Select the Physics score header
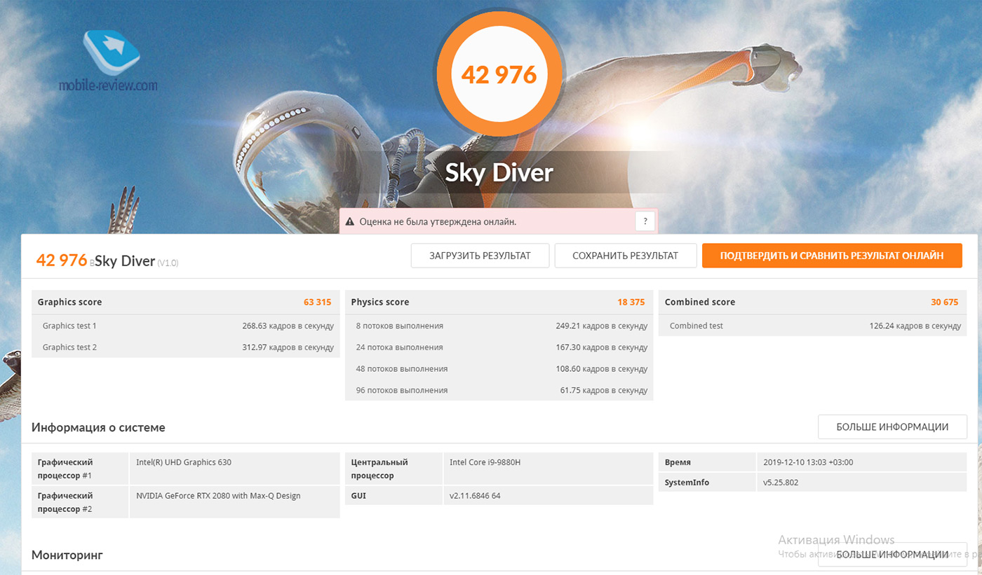The image size is (982, 575). click(x=498, y=302)
